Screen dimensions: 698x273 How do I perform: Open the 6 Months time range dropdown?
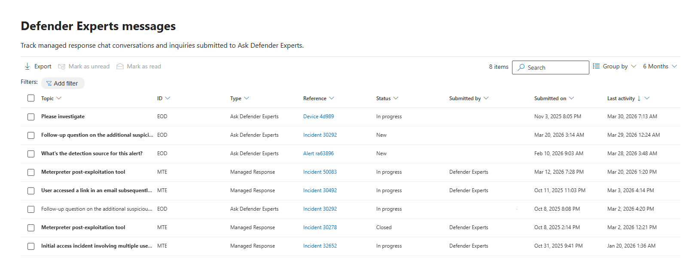(x=660, y=66)
